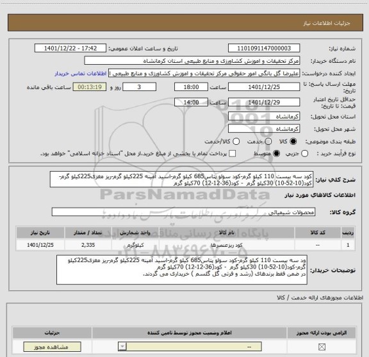Screen dimensions: 369x357
Task: Select the جزیی purchase type radio
Action: pyautogui.click(x=305, y=154)
